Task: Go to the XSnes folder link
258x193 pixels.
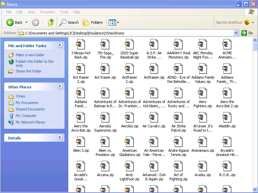Action: (20, 96)
